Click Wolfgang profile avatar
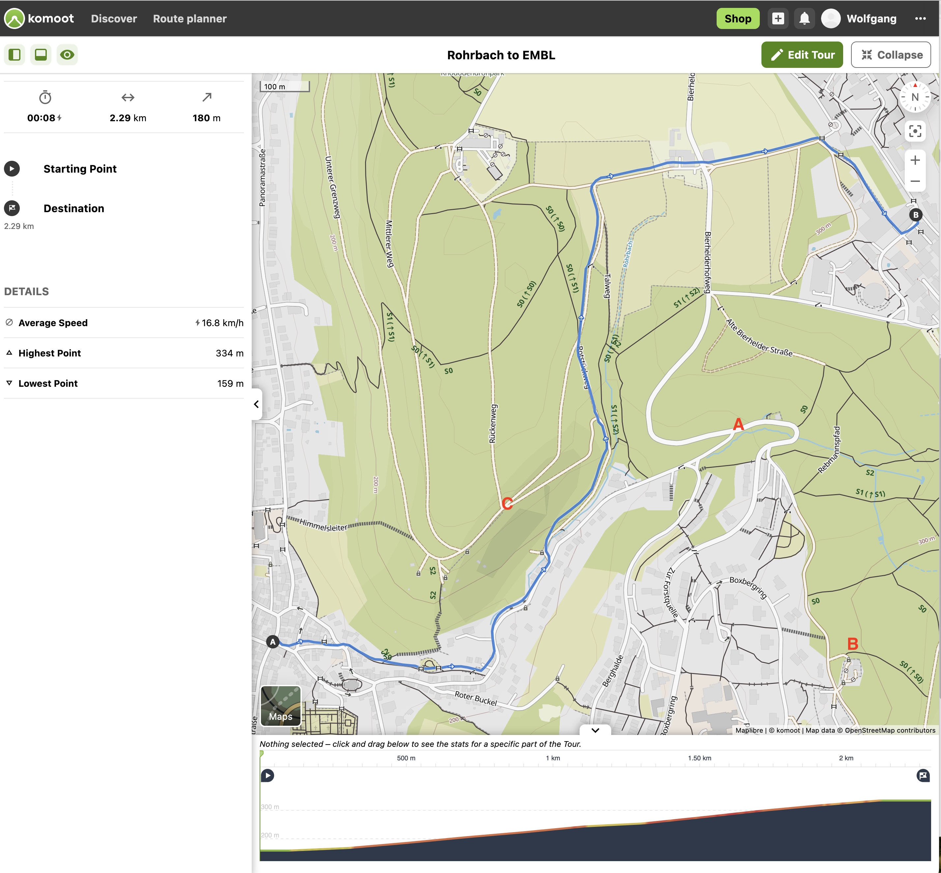This screenshot has height=873, width=941. click(831, 18)
